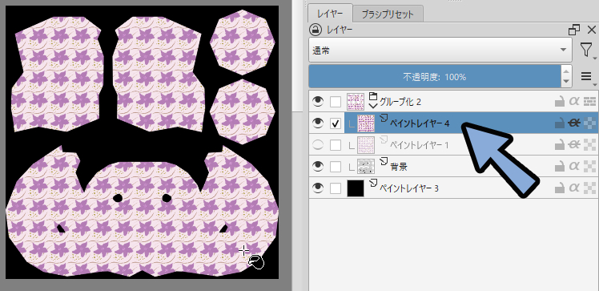Adjust the 不透明度 100% opacity slider
Viewport: 599px width, 291px height.
pyautogui.click(x=435, y=76)
